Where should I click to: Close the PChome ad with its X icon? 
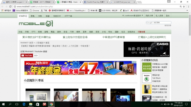click(x=135, y=62)
